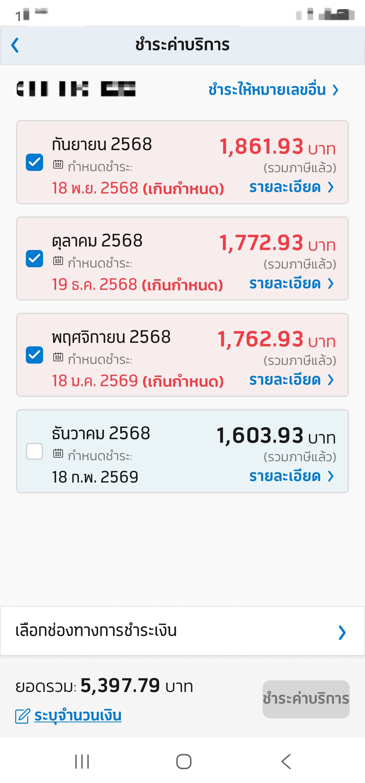365x783 pixels.
Task: Tap calendar icon on กันยายน 2568 bill
Action: click(x=58, y=165)
